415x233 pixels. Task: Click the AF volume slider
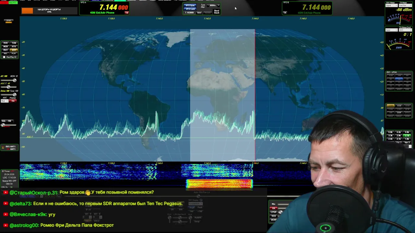click(9, 80)
